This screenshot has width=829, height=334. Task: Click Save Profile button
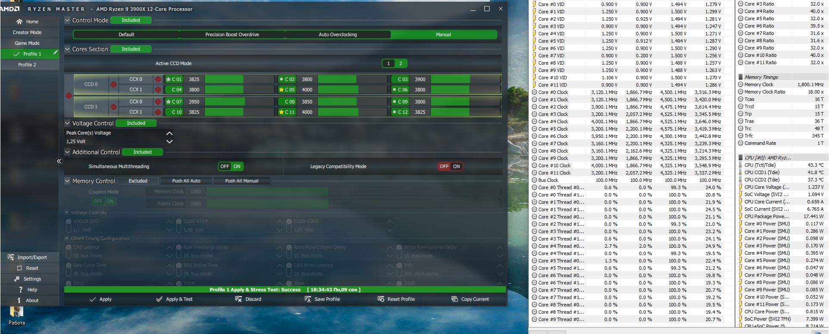[x=322, y=299]
